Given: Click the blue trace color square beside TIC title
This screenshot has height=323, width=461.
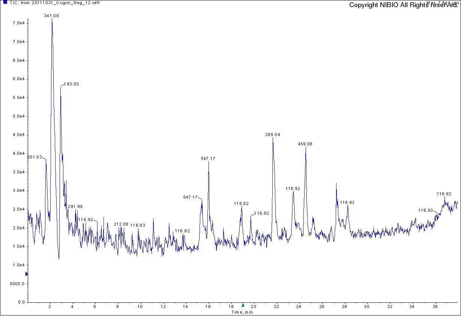Looking at the screenshot, I should coord(5,2).
